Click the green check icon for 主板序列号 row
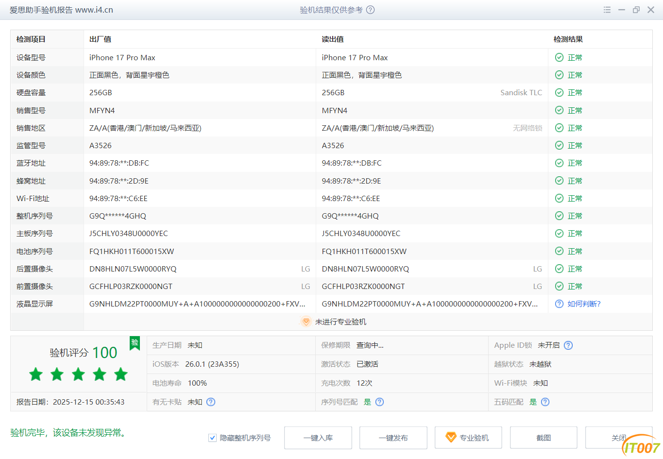Image resolution: width=663 pixels, height=459 pixels. (560, 234)
